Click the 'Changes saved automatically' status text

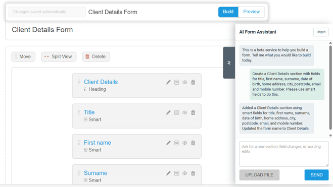pos(39,12)
